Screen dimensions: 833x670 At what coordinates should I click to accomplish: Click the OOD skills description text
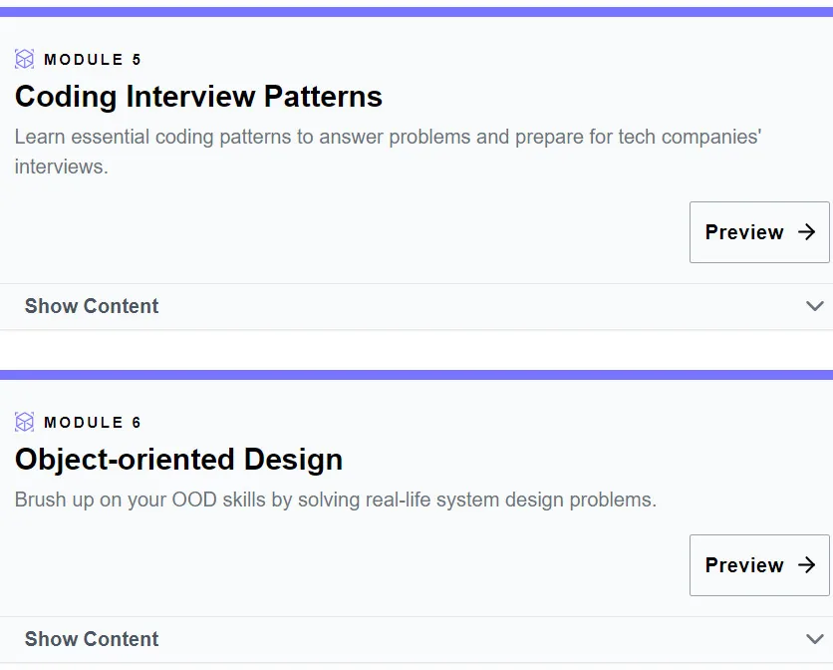click(x=336, y=500)
